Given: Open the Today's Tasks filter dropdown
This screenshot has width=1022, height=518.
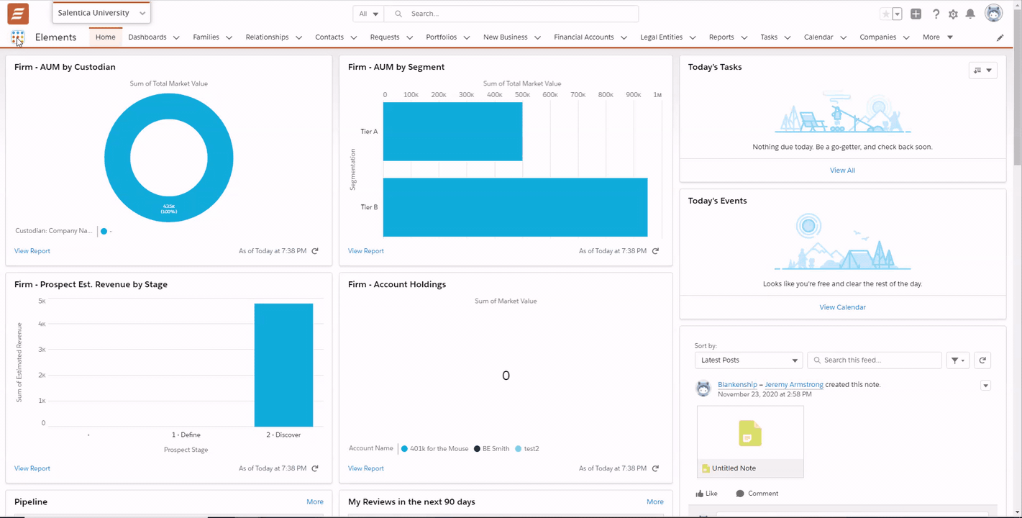Looking at the screenshot, I should 982,70.
